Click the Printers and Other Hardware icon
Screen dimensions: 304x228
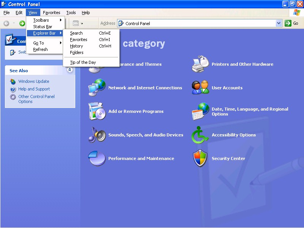point(200,64)
